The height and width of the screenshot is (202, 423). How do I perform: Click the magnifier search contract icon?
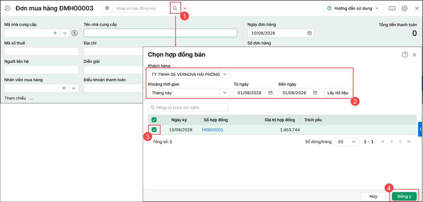click(175, 8)
